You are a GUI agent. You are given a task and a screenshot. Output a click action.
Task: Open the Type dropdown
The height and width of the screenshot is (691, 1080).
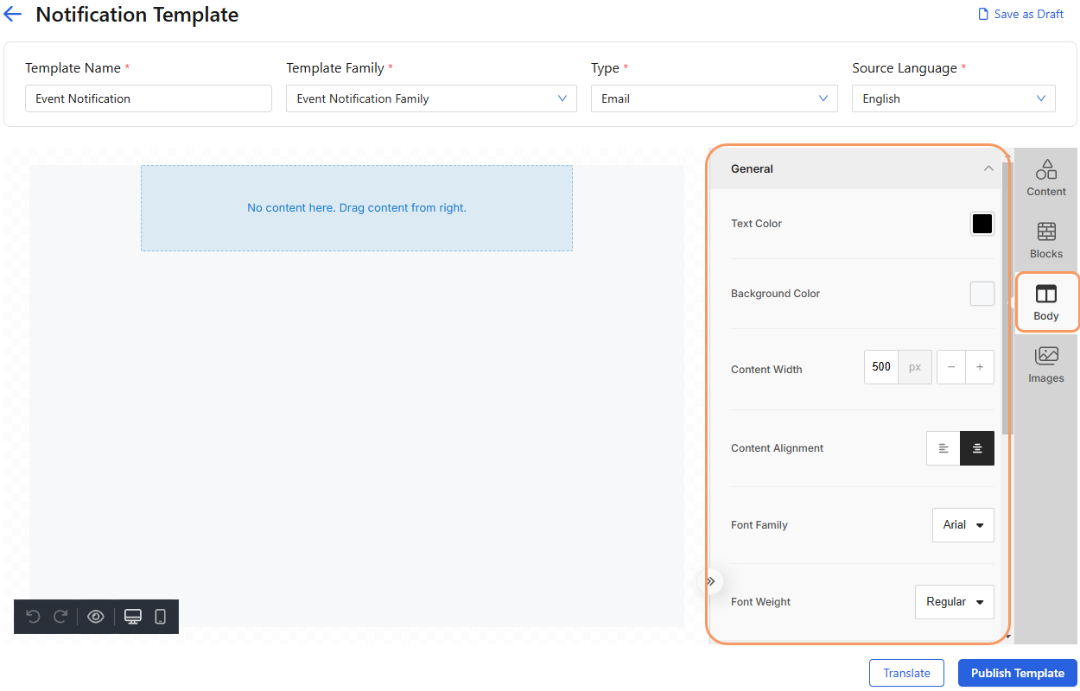[714, 98]
